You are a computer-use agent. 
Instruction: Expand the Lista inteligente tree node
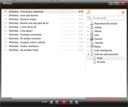pos(88,50)
